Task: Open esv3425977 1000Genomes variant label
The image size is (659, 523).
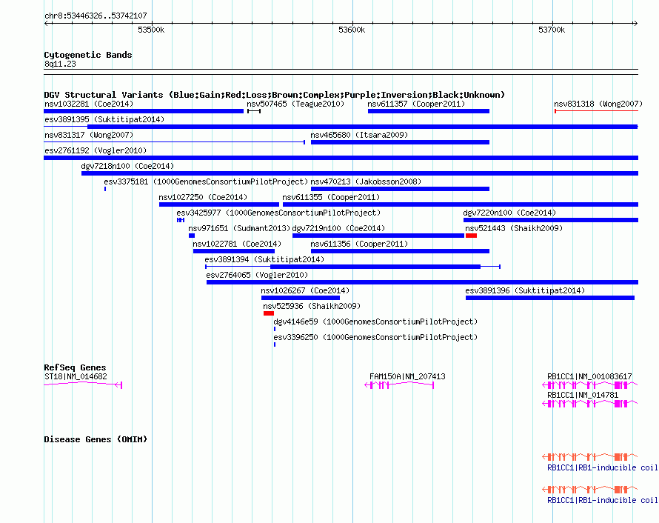Action: click(278, 213)
